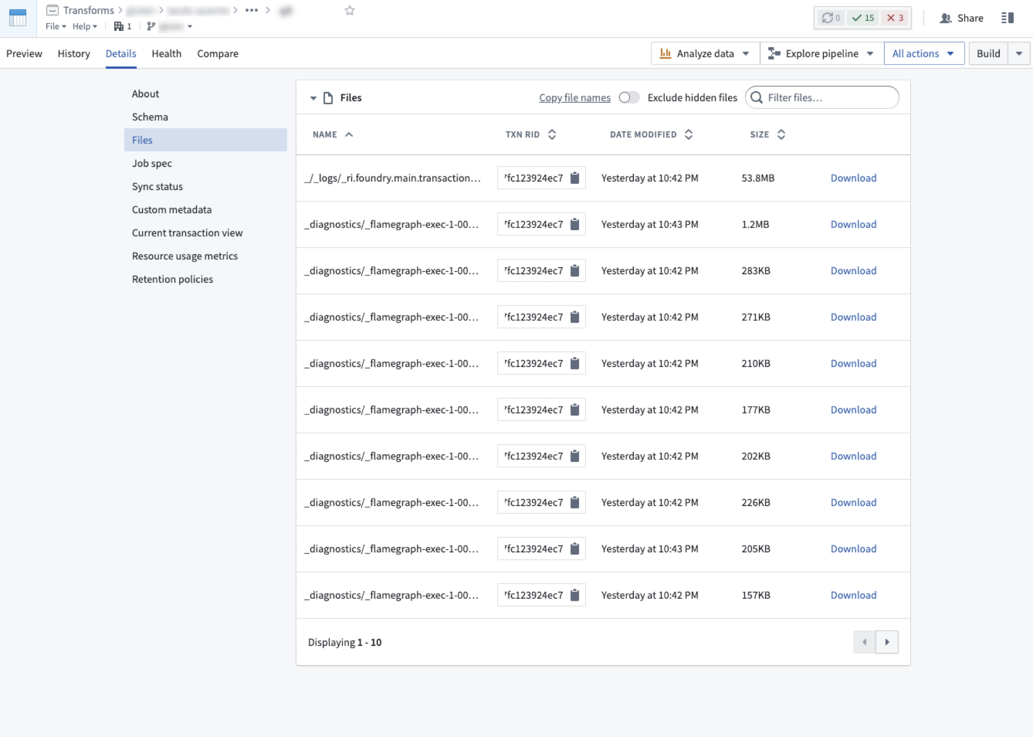The height and width of the screenshot is (737, 1033).
Task: Open the Explore pipeline dropdown
Action: click(822, 54)
